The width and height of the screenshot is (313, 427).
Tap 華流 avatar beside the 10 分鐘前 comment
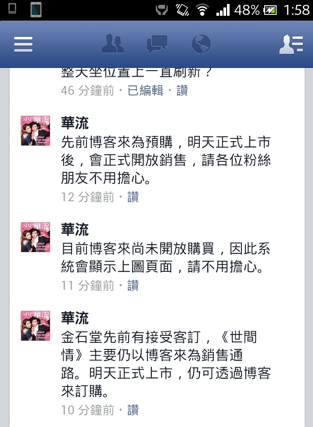click(36, 326)
